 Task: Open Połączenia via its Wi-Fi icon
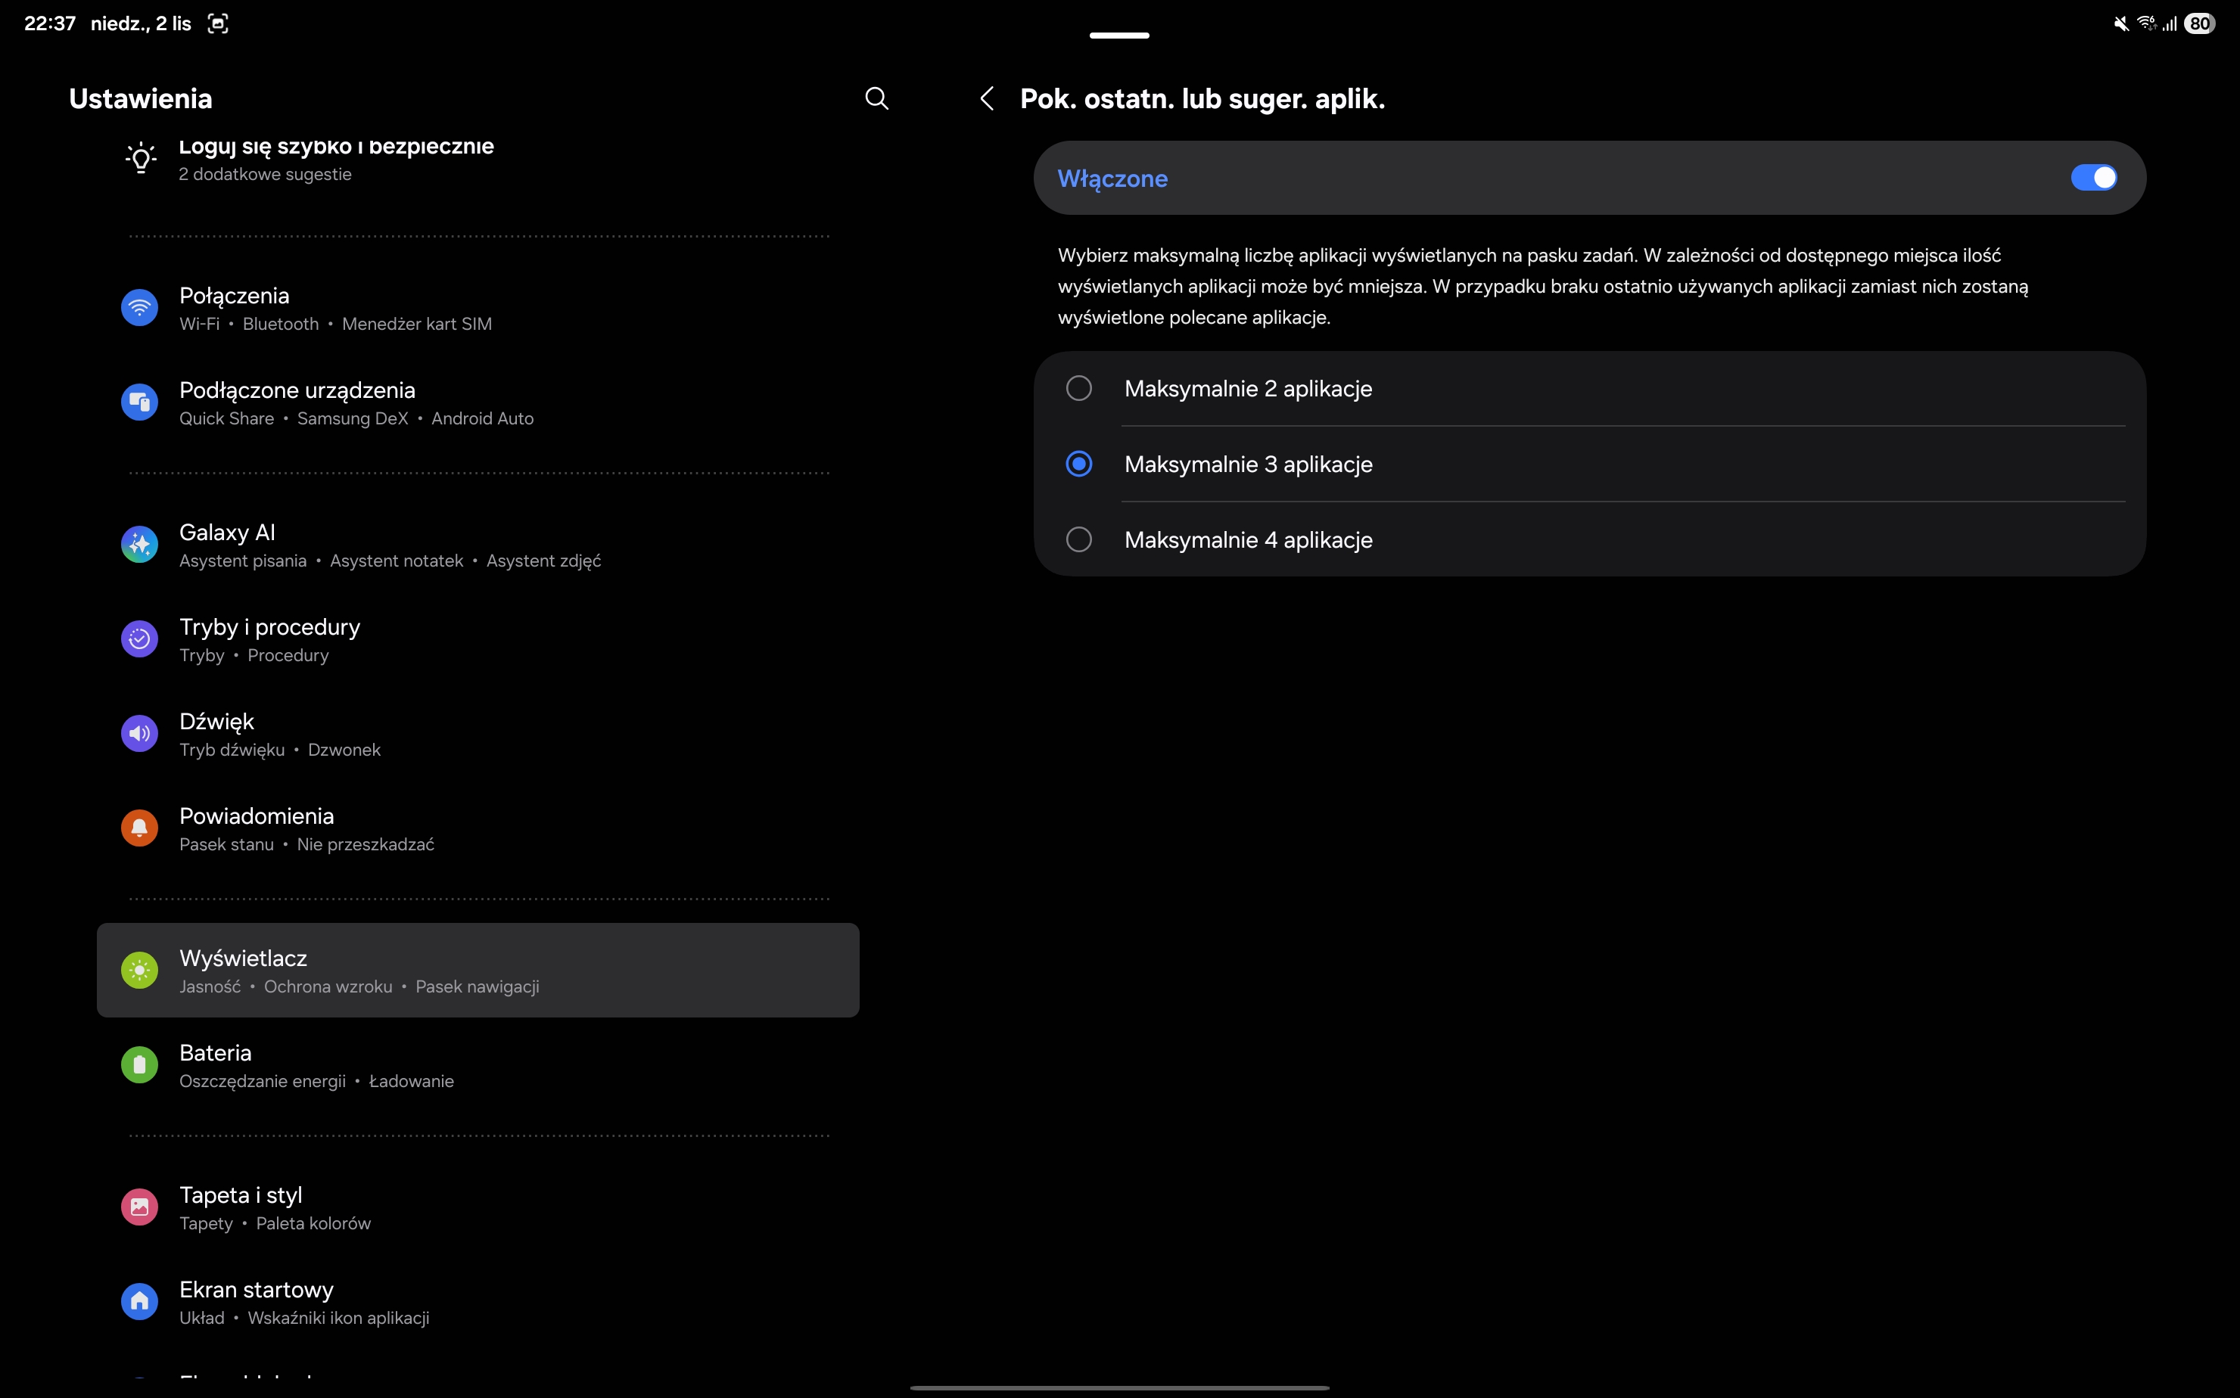click(140, 308)
